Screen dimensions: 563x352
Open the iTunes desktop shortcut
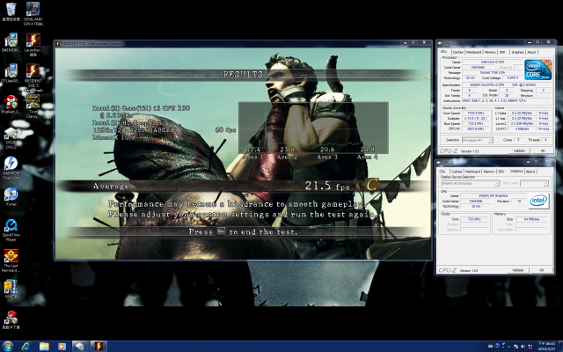[11, 196]
